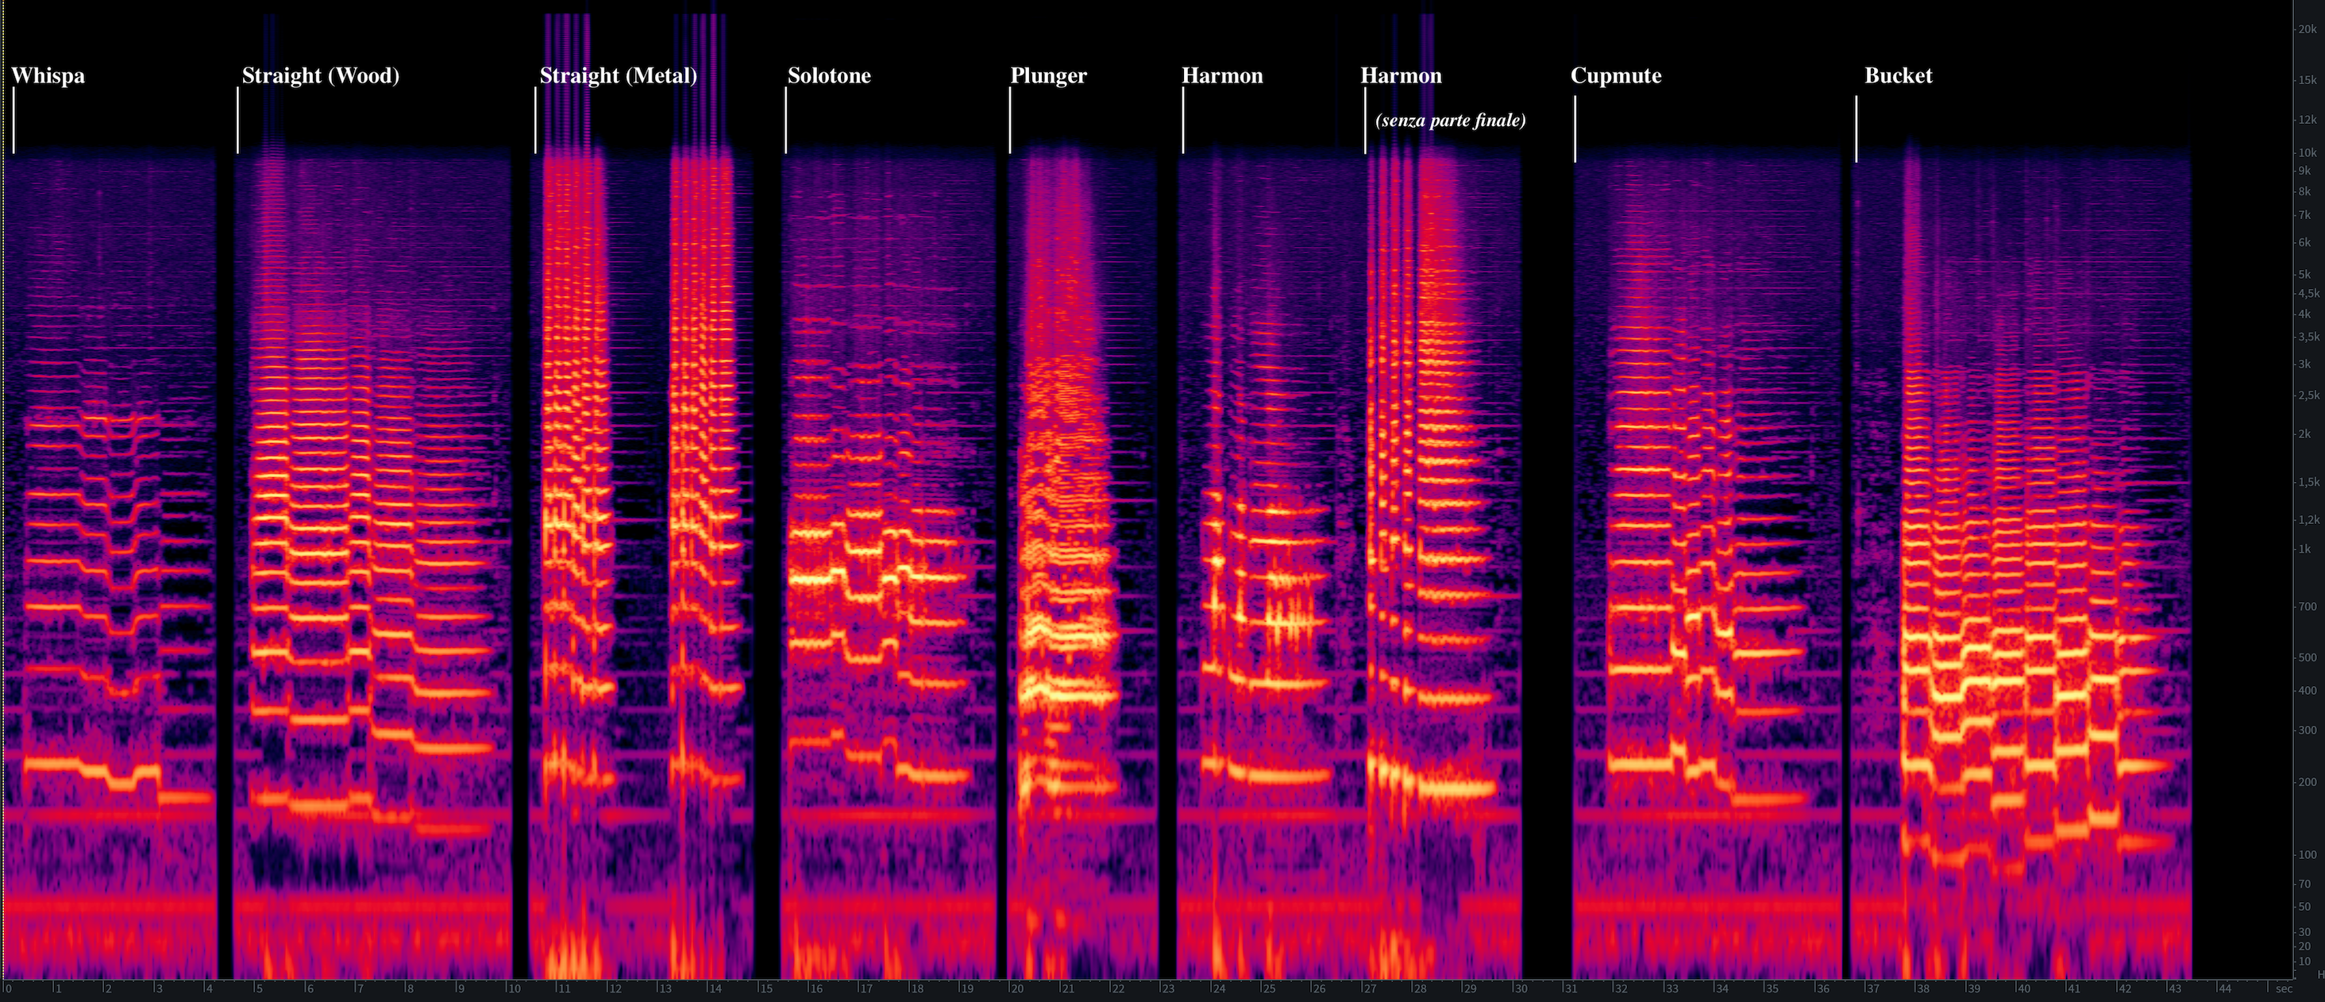Click the Straight (Wood) label

321,76
